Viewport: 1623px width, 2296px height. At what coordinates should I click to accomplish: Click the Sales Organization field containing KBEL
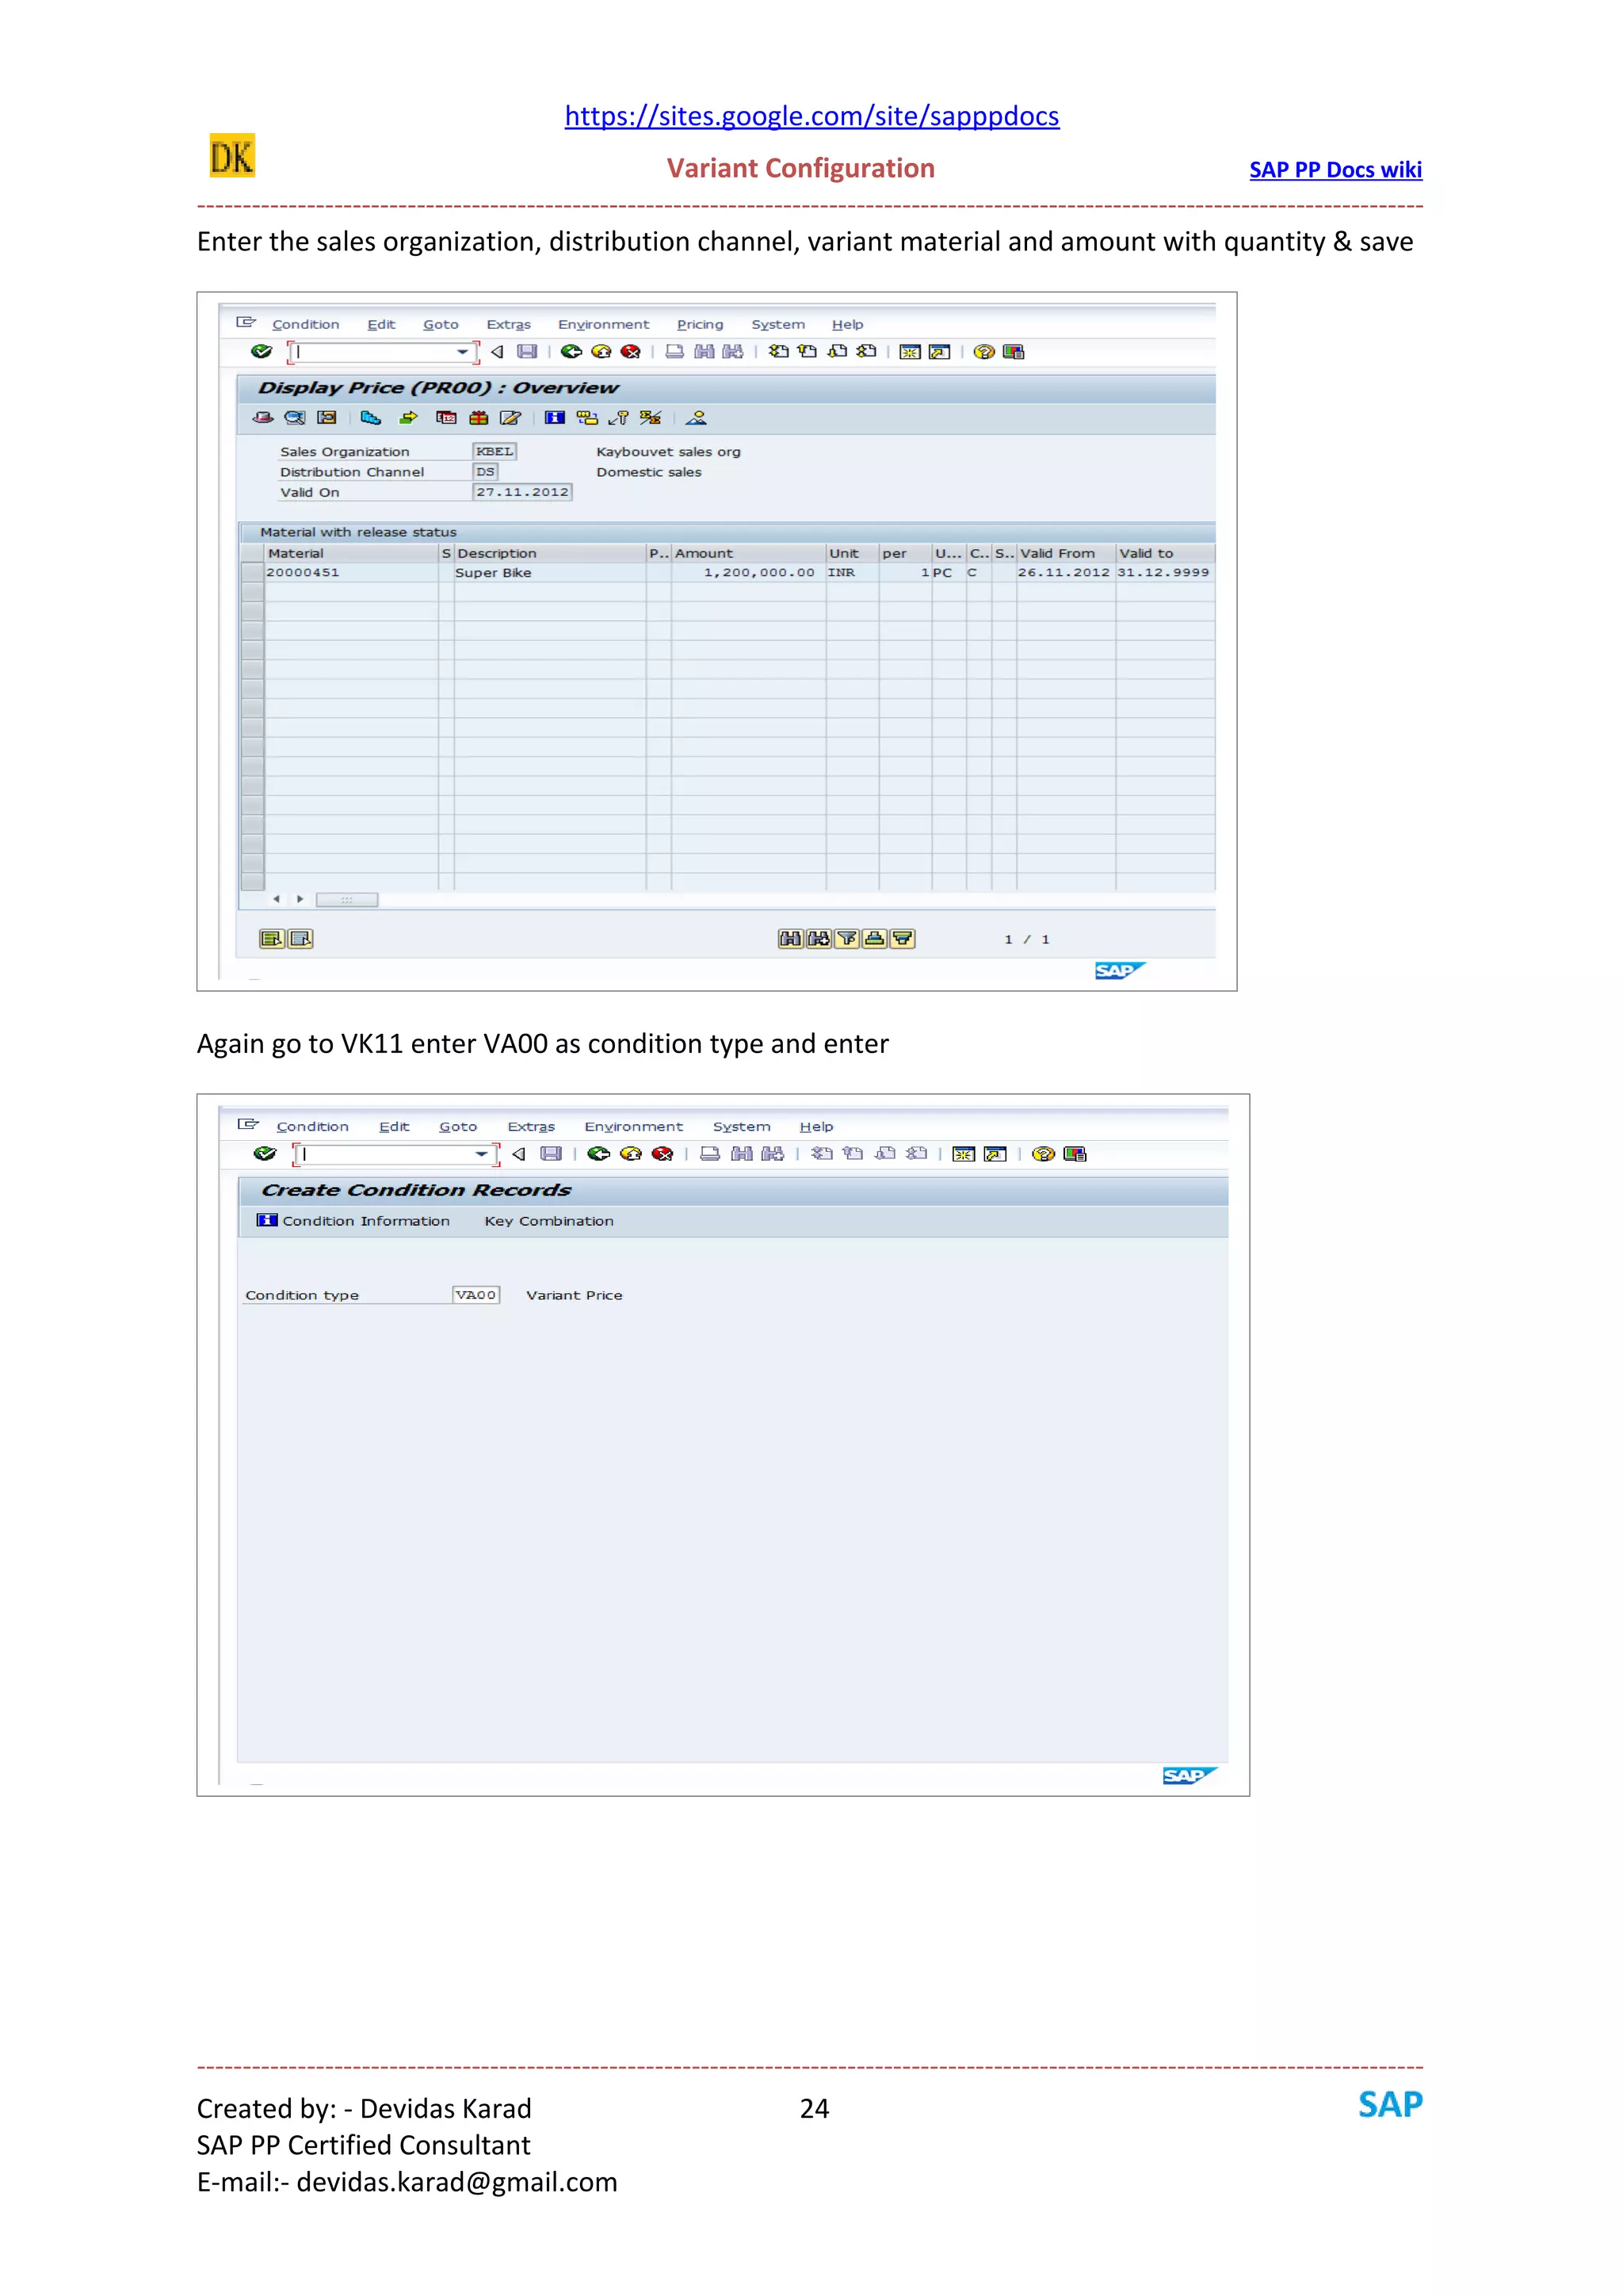(x=494, y=451)
